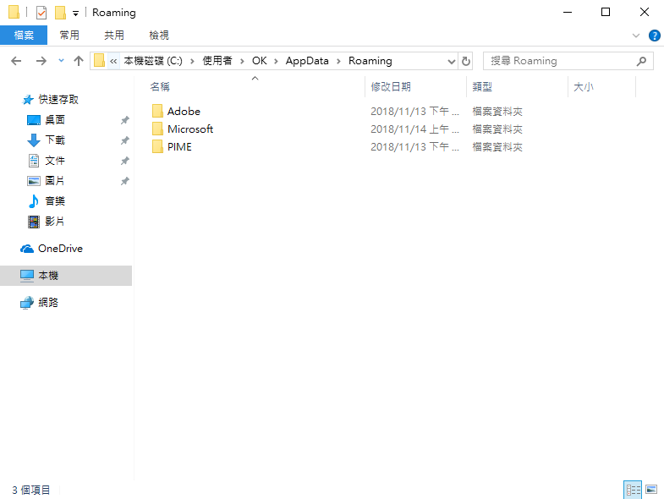
Task: Select the Adobe folder
Action: click(184, 112)
